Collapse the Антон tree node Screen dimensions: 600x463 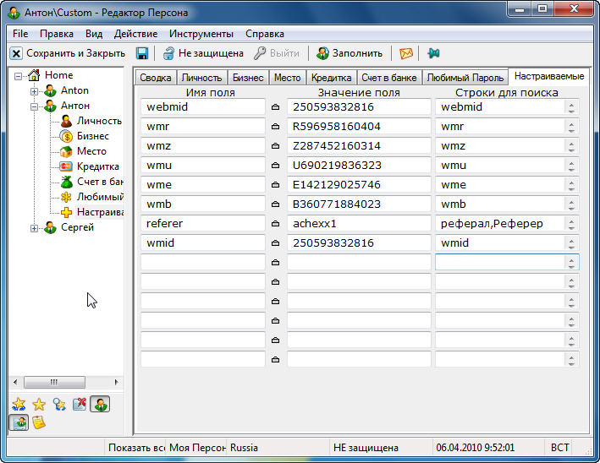coord(34,107)
